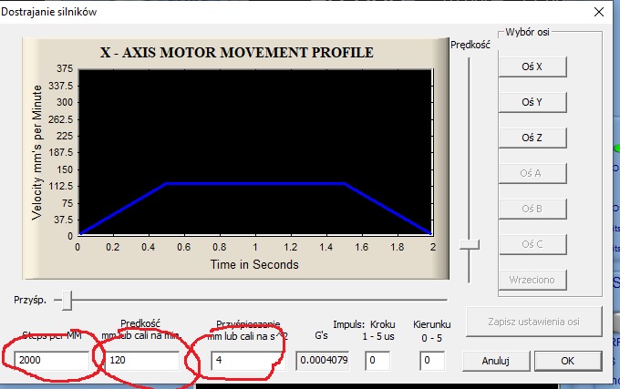Click the blue velocity profile line
The image size is (620, 389).
coord(255,183)
